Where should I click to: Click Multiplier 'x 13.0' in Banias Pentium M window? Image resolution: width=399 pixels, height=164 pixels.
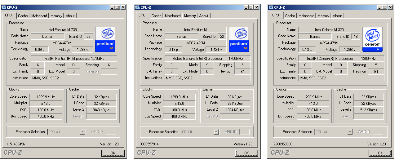179,104
